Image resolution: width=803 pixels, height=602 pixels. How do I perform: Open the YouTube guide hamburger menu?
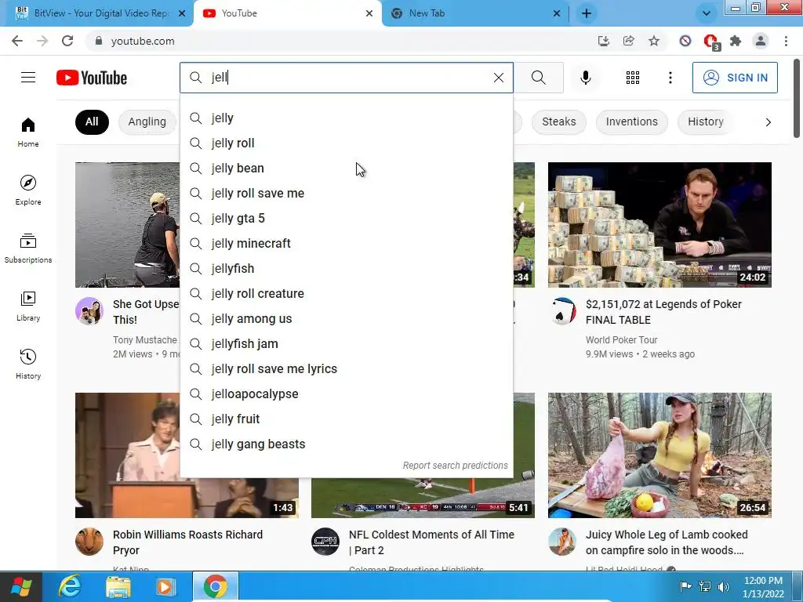(28, 78)
